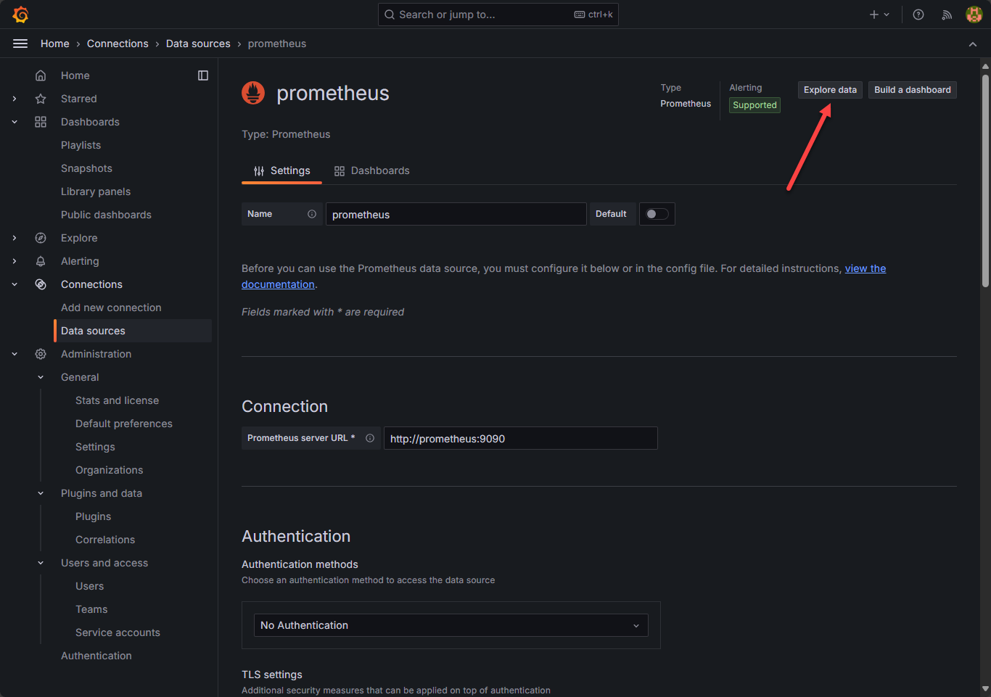Expand the Alerting section in the sidebar
991x697 pixels.
pos(15,261)
